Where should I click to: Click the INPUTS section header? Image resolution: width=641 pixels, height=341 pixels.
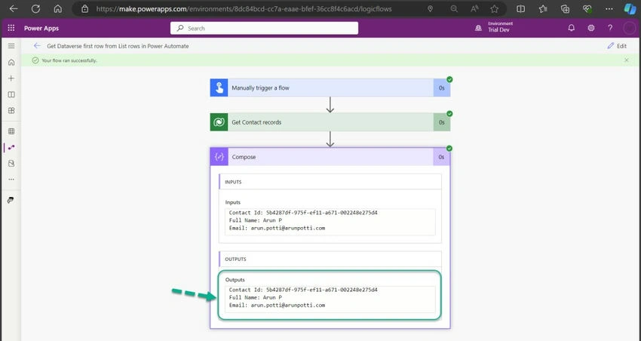pos(330,182)
